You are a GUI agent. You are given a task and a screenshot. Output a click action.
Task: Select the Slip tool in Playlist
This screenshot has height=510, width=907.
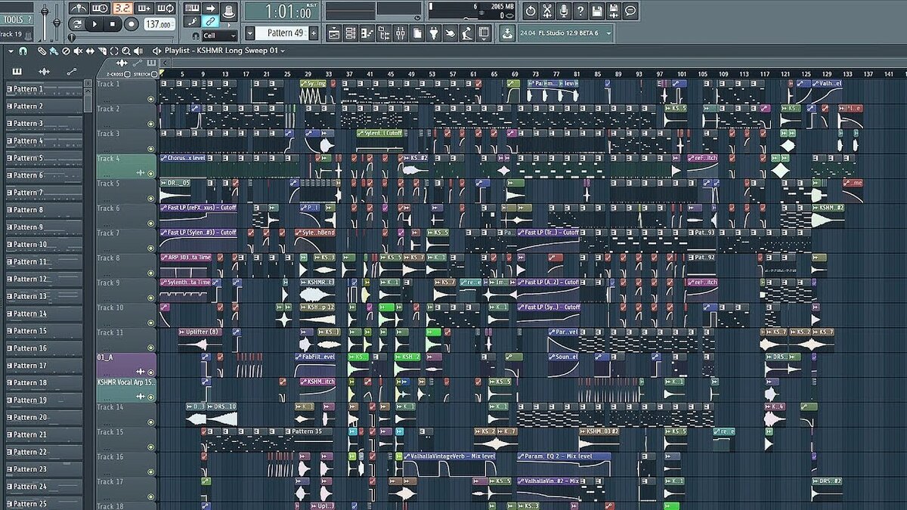[90, 51]
